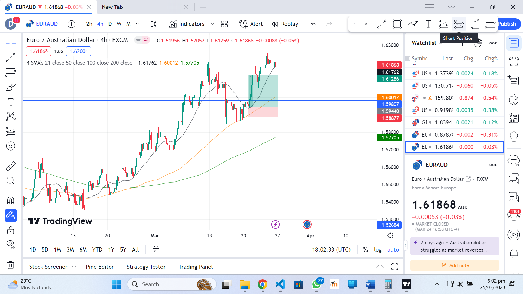Add symbol with the plus button
Image resolution: width=523 pixels, height=294 pixels.
pyautogui.click(x=71, y=24)
